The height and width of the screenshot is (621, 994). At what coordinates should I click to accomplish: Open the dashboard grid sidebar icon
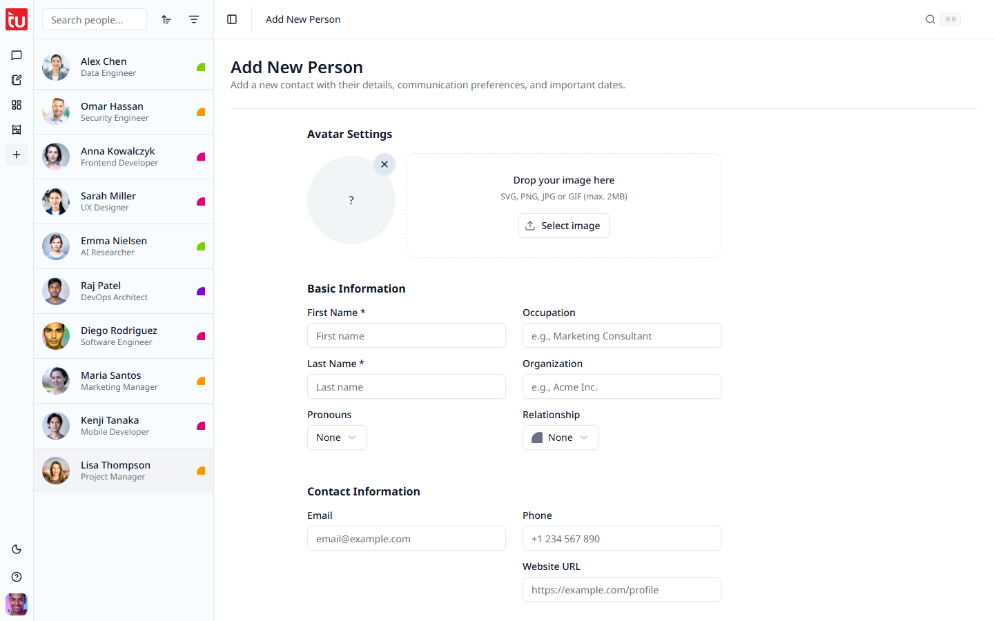17,105
